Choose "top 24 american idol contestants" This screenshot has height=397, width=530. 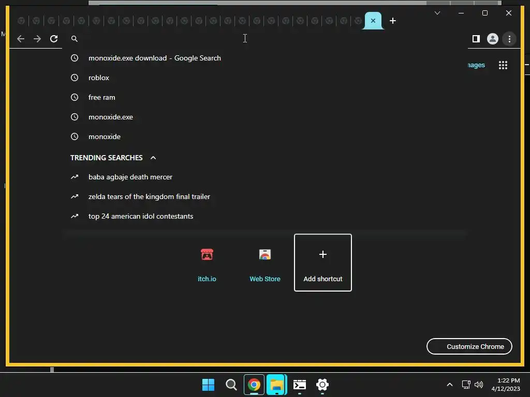pos(266,216)
